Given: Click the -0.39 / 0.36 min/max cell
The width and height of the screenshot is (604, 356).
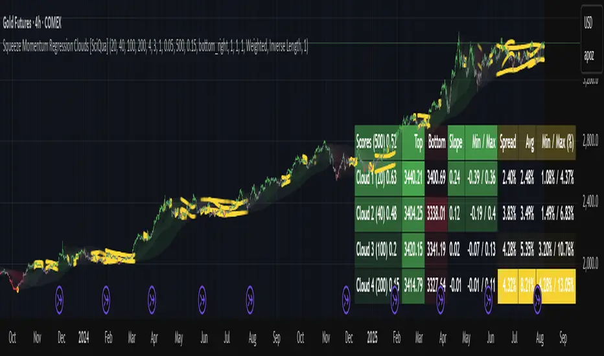Looking at the screenshot, I should click(x=482, y=178).
